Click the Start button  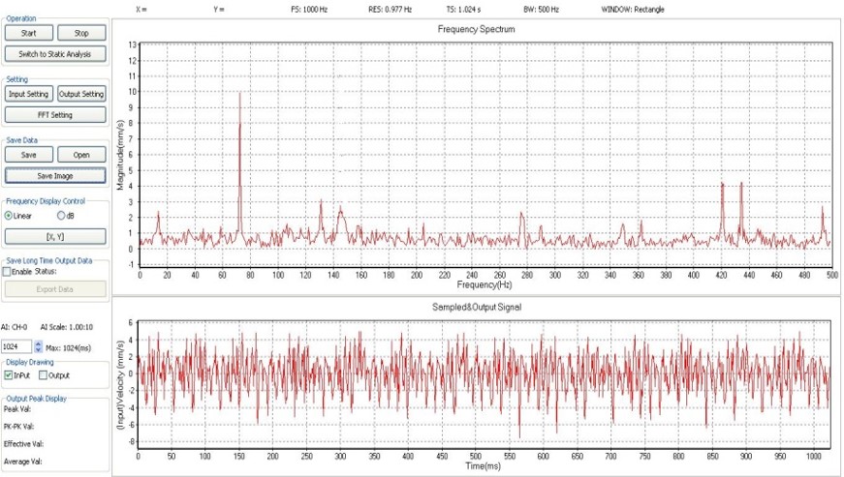(29, 33)
